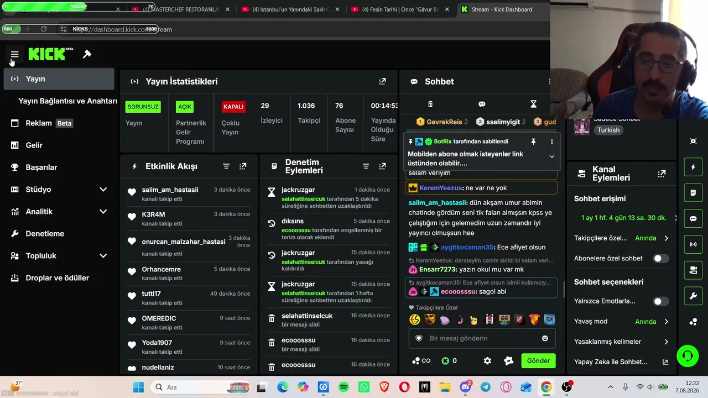Screen dimensions: 708x398
Task: Open the Windows Start menu
Action: (x=138, y=387)
